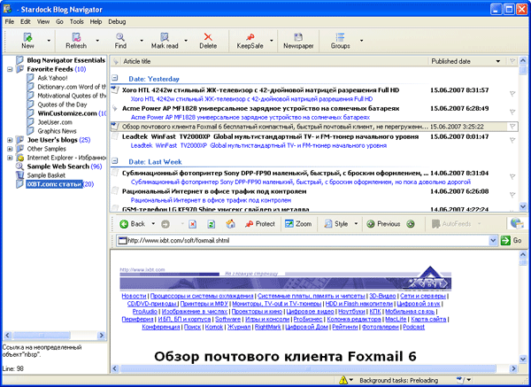Open the Tools menu

tap(76, 21)
